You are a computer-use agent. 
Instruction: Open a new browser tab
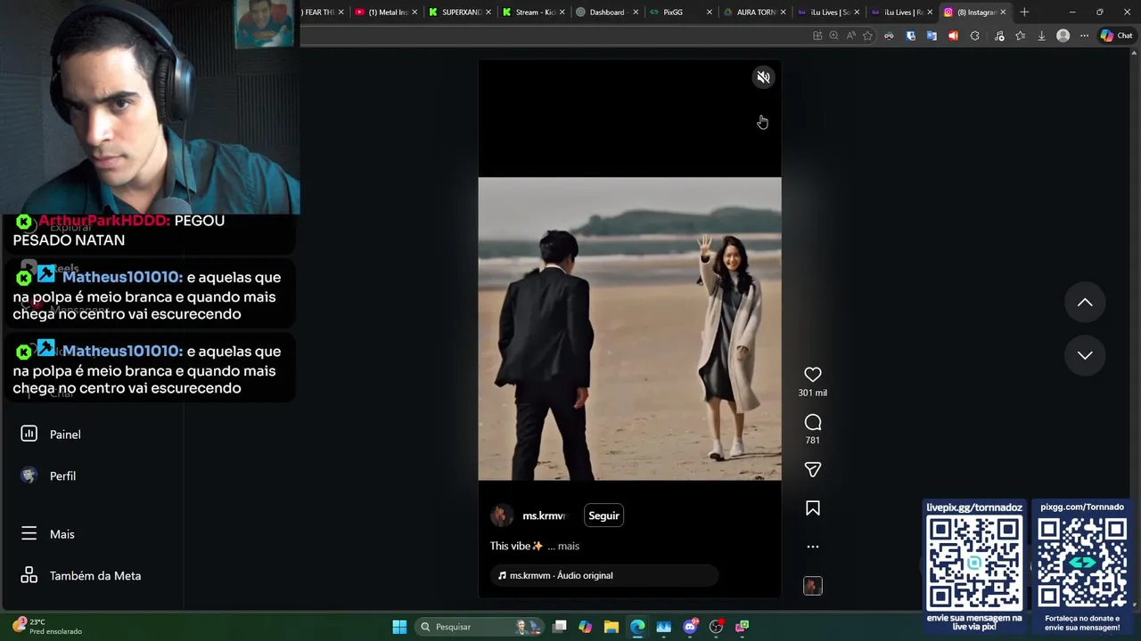tap(1024, 12)
